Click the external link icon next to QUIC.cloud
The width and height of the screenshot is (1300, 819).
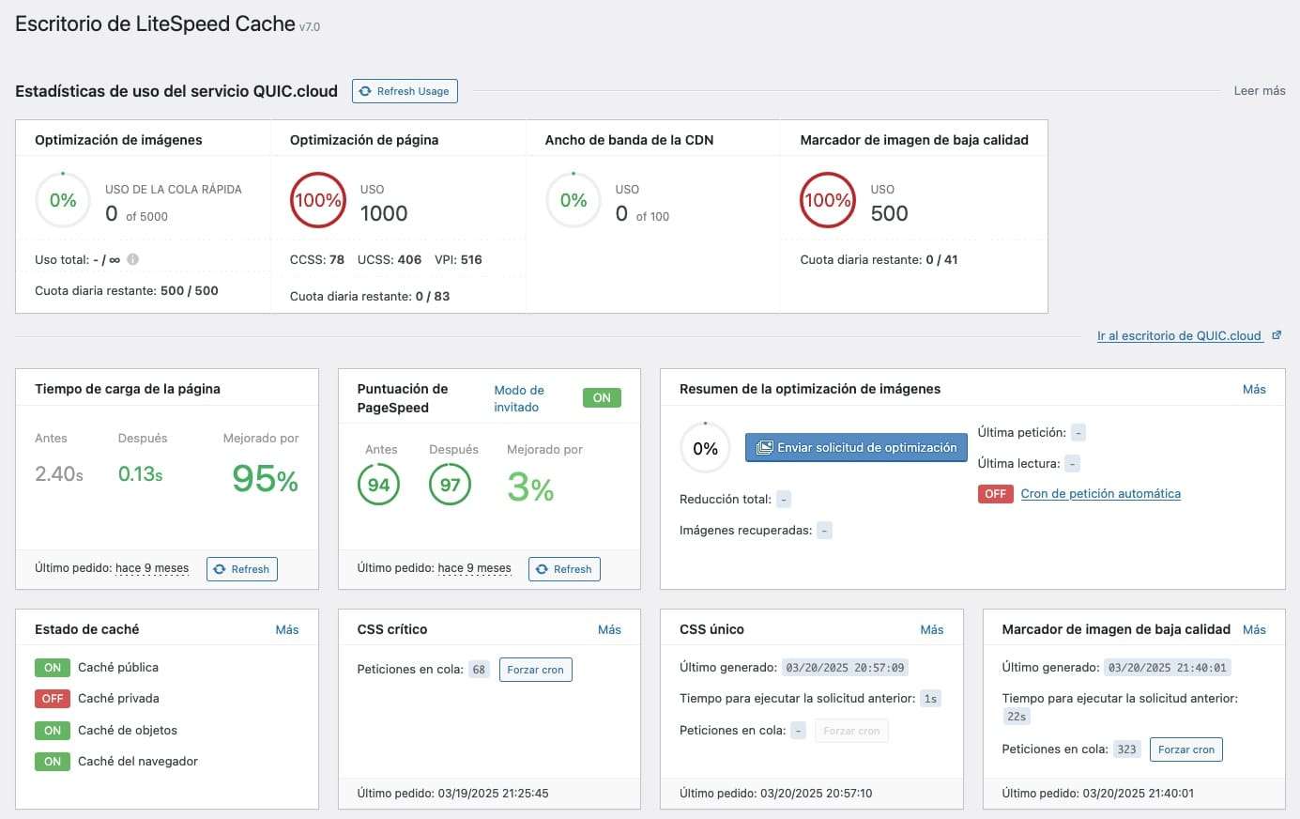pyautogui.click(x=1277, y=335)
